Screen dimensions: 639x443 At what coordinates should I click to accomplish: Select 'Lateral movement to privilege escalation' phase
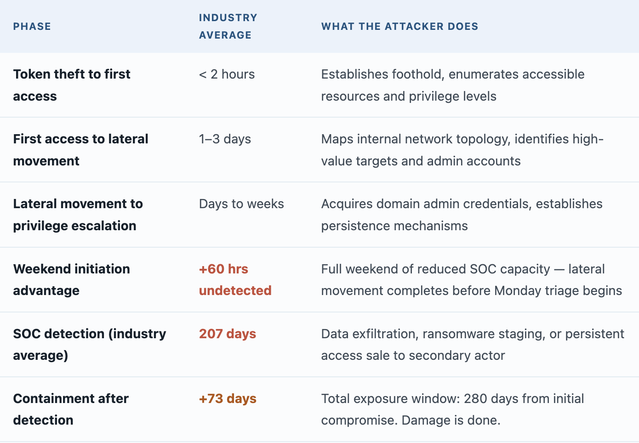tap(78, 215)
